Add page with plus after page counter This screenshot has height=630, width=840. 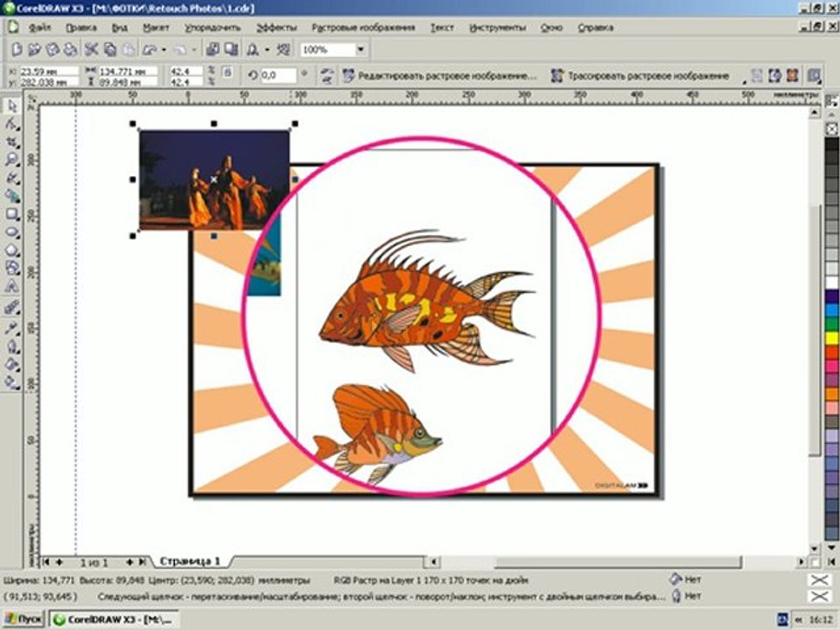129,562
